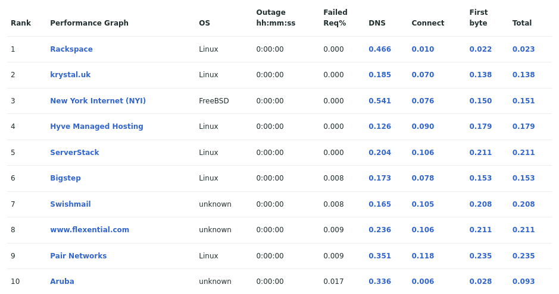
Task: Open the ServerStack link
Action: pyautogui.click(x=74, y=153)
